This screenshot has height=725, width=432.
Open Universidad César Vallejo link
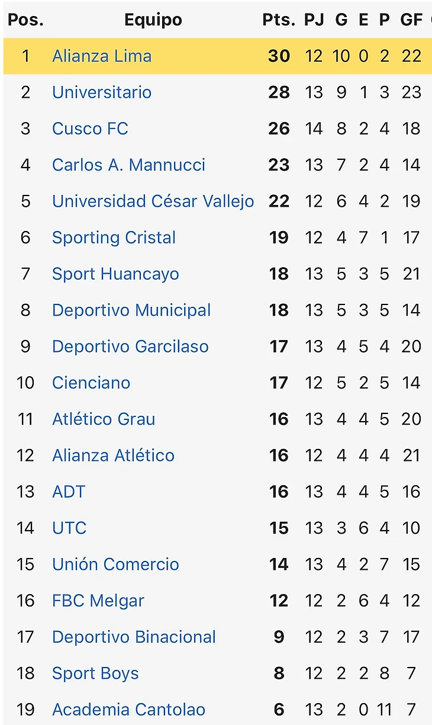153,201
